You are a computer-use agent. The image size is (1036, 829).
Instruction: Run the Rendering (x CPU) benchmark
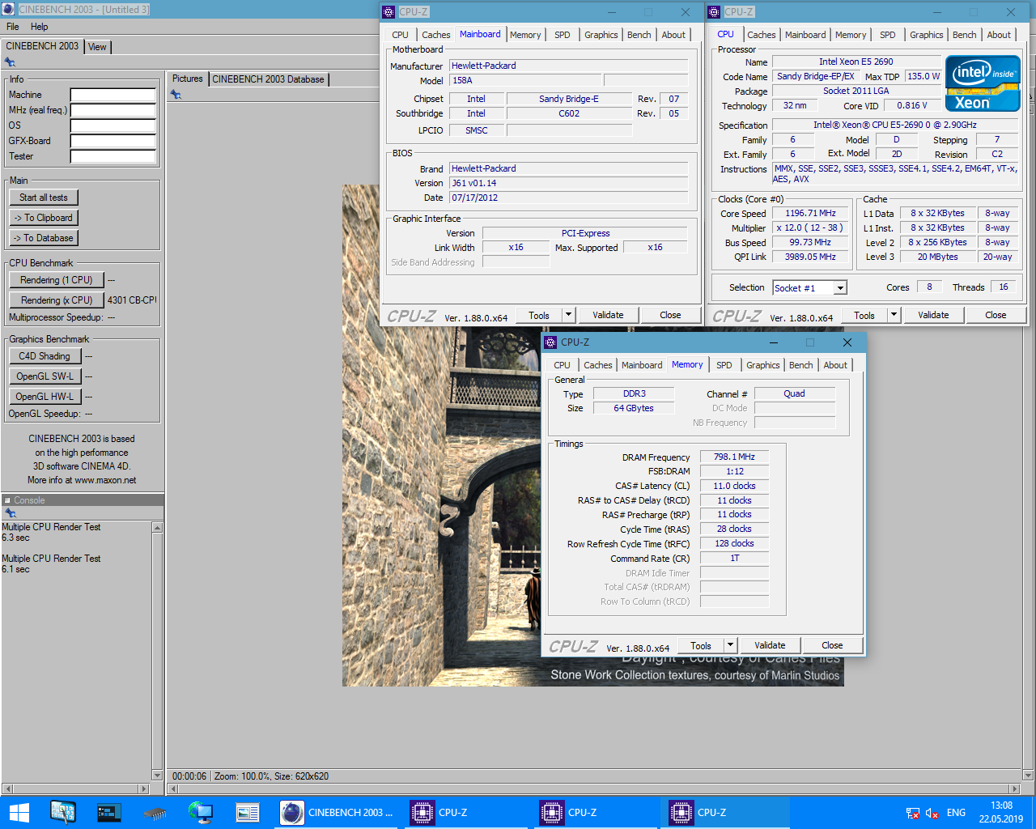[57, 300]
